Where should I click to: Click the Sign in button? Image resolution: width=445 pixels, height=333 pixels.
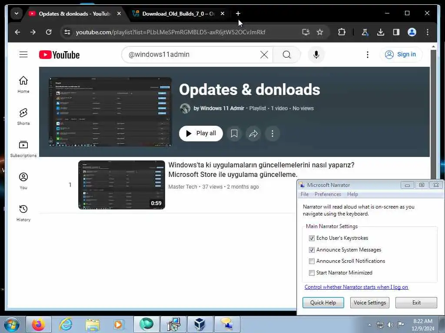401,54
